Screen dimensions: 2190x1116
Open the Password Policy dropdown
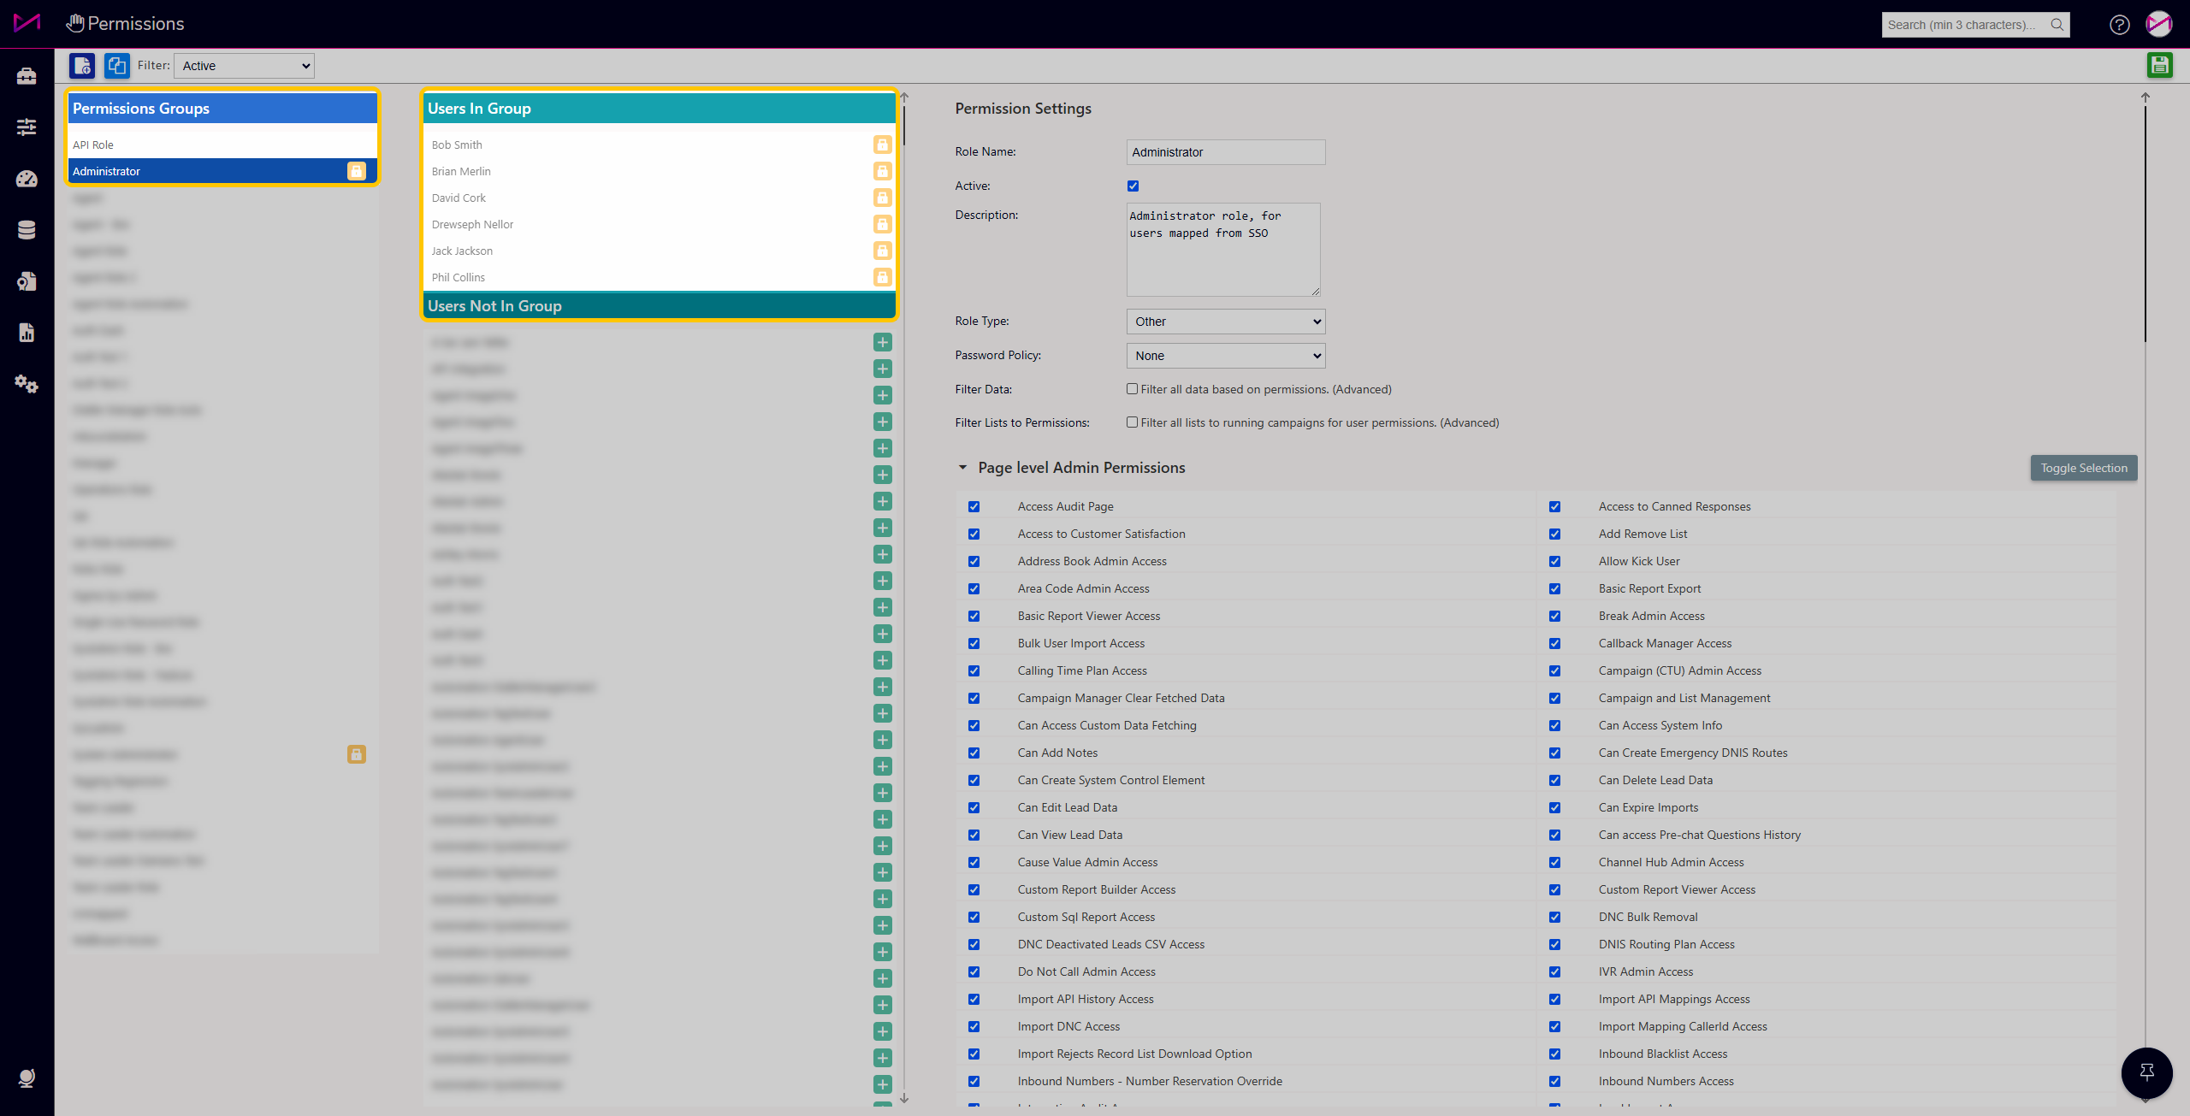(1226, 356)
